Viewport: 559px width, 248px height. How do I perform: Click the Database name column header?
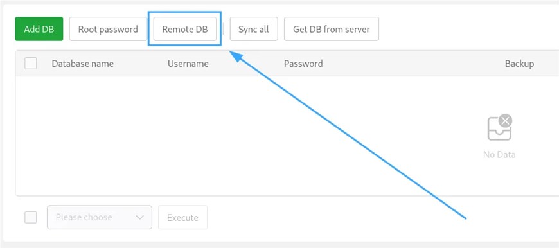tap(83, 64)
